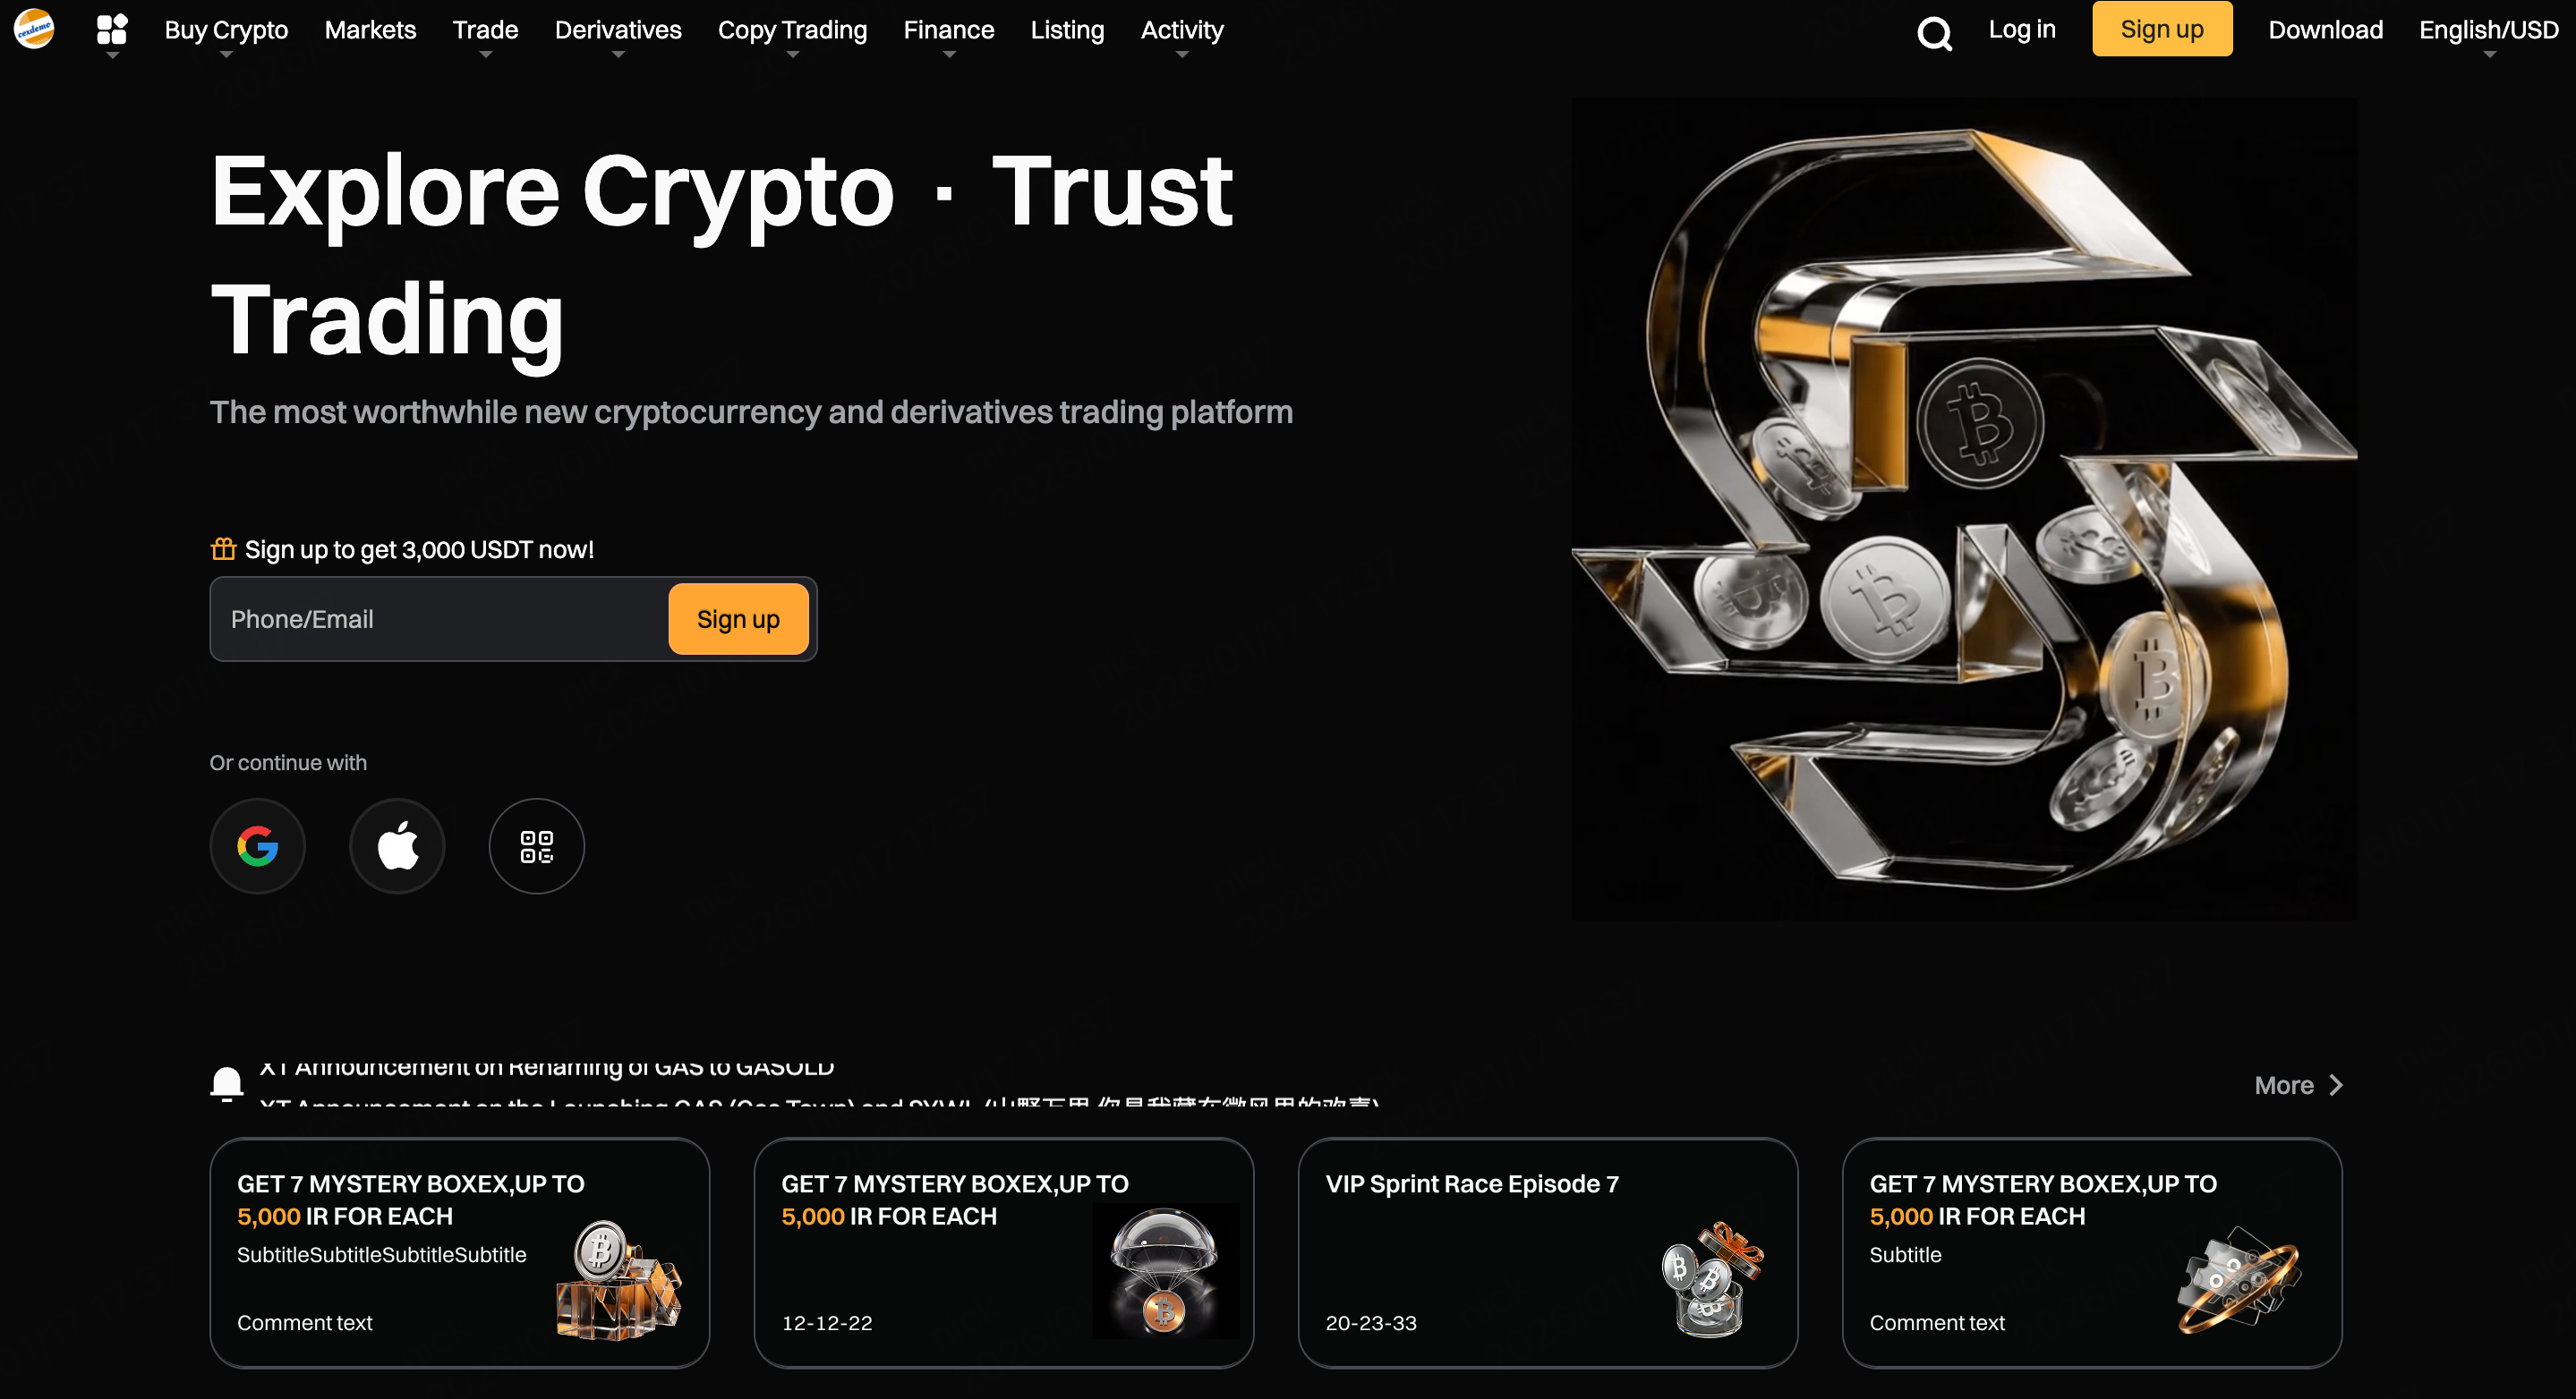Open the VIP Sprint Race Episode 7 card
Image resolution: width=2576 pixels, height=1399 pixels.
(1548, 1253)
